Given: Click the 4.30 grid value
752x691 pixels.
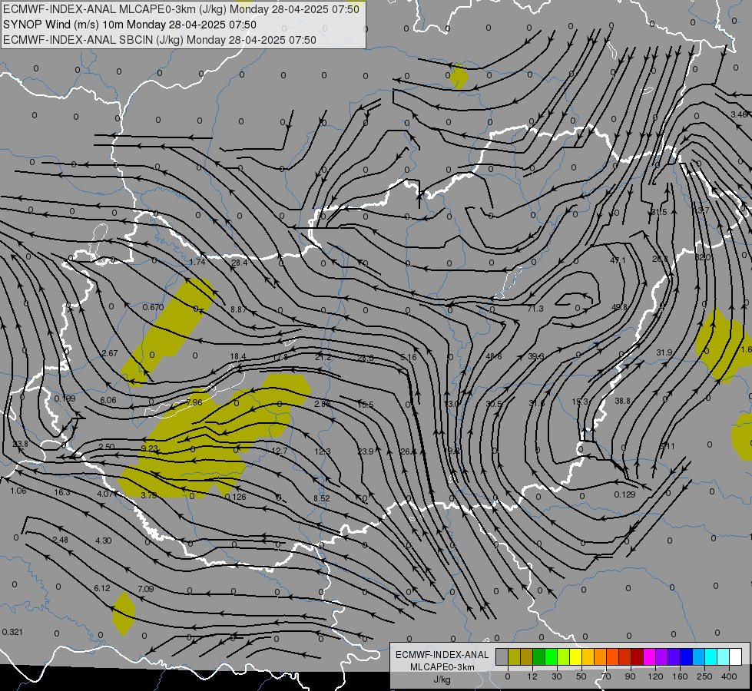Looking at the screenshot, I should 103,541.
